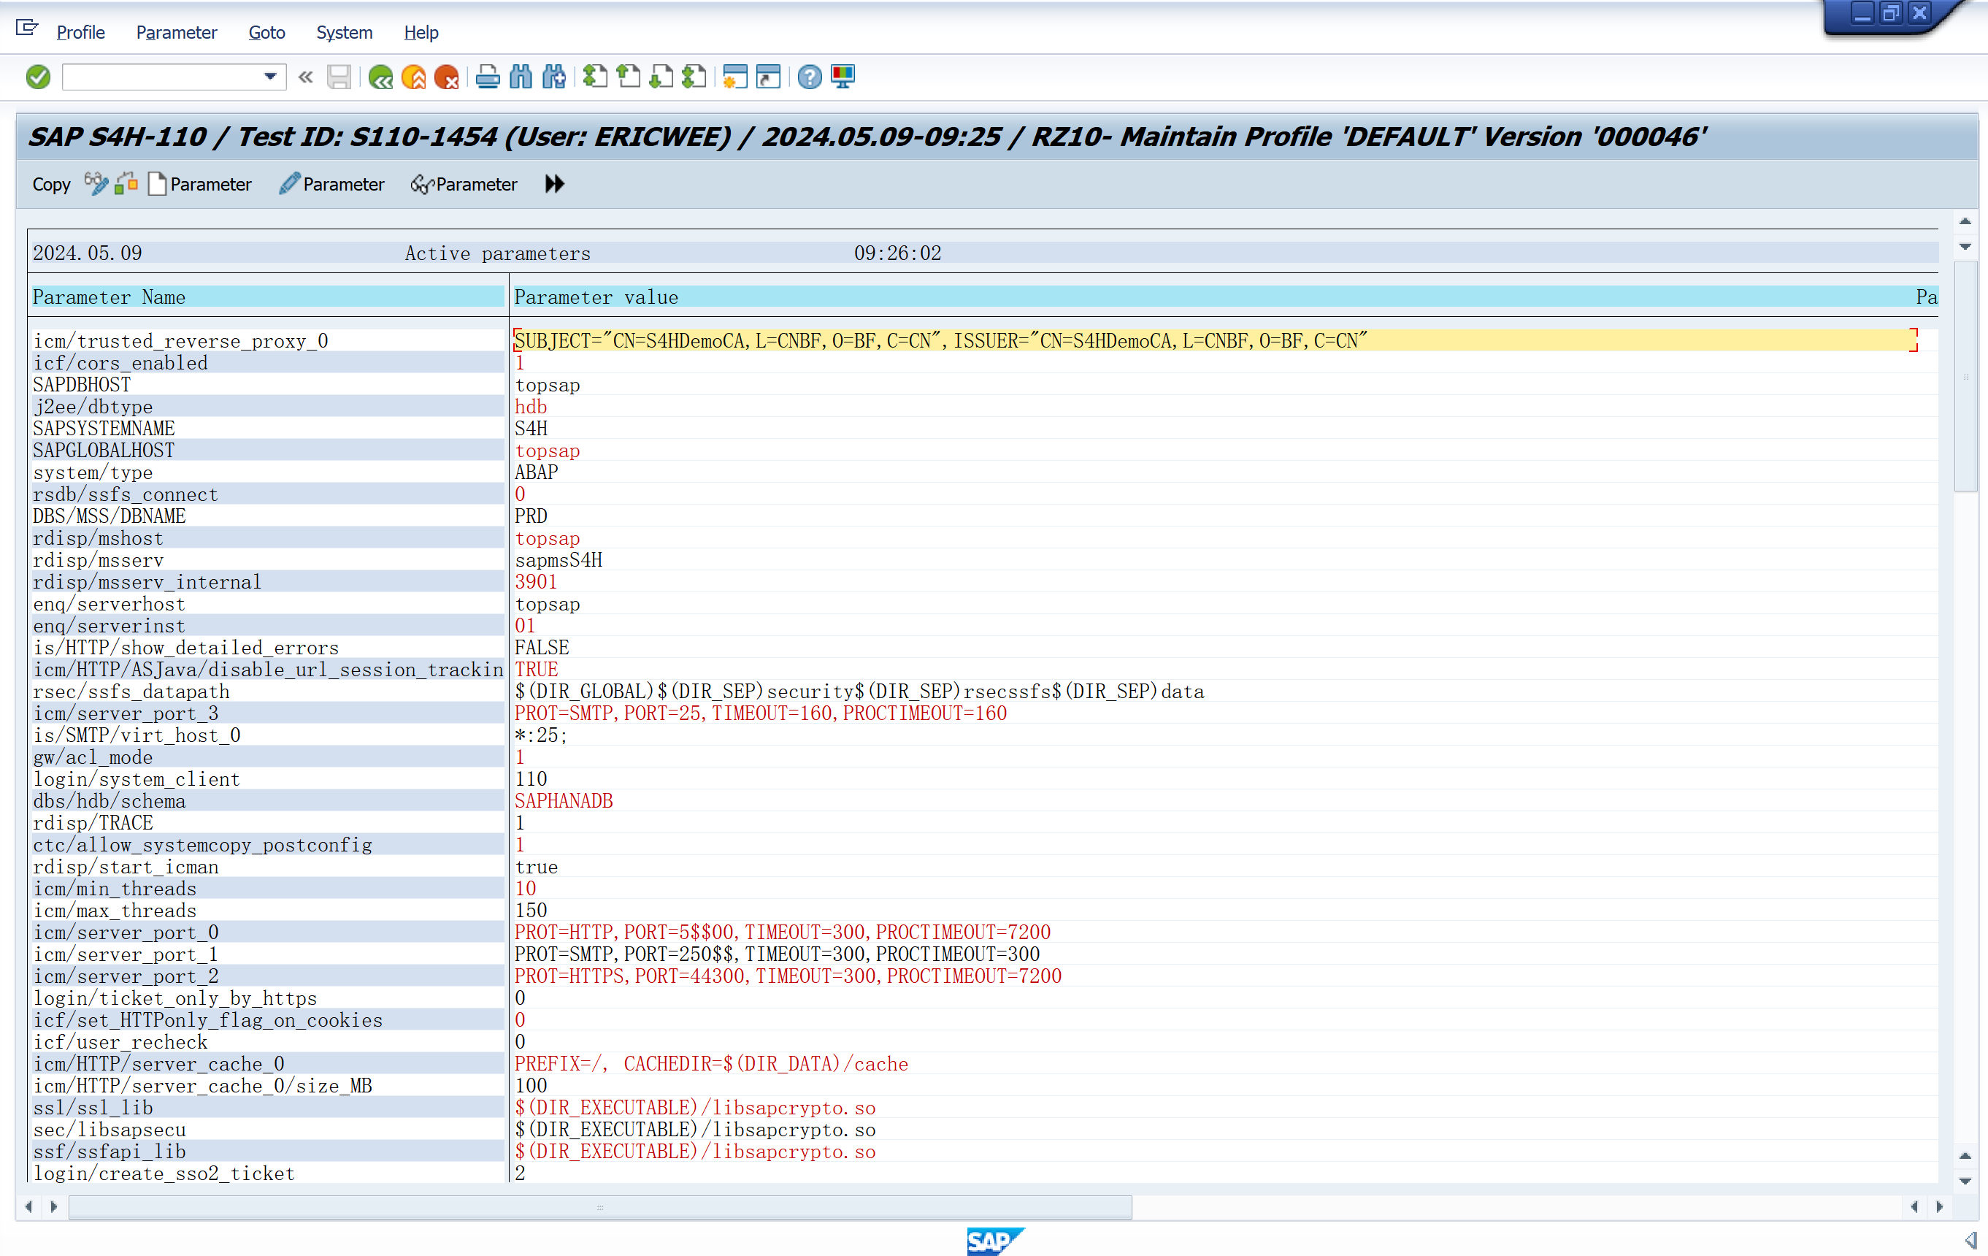This screenshot has height=1256, width=1988.
Task: Click the Help question mark icon
Action: (810, 77)
